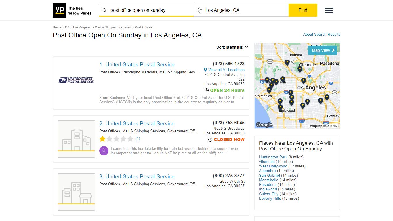This screenshot has height=221, width=393.
Task: Go to Post Offices breadcrumb
Action: point(144,27)
